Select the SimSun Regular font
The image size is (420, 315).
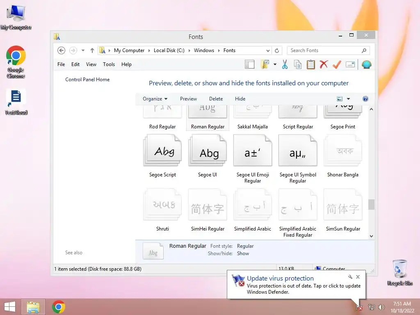[343, 210]
